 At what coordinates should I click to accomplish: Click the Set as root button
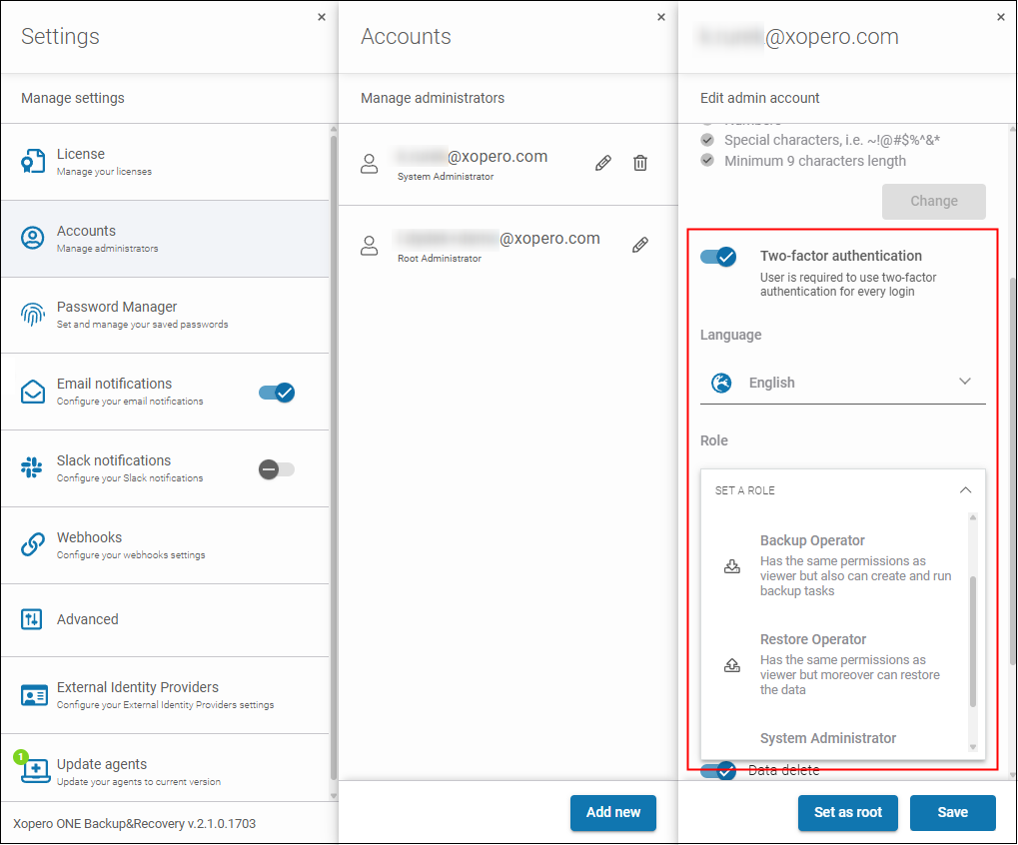click(x=846, y=812)
